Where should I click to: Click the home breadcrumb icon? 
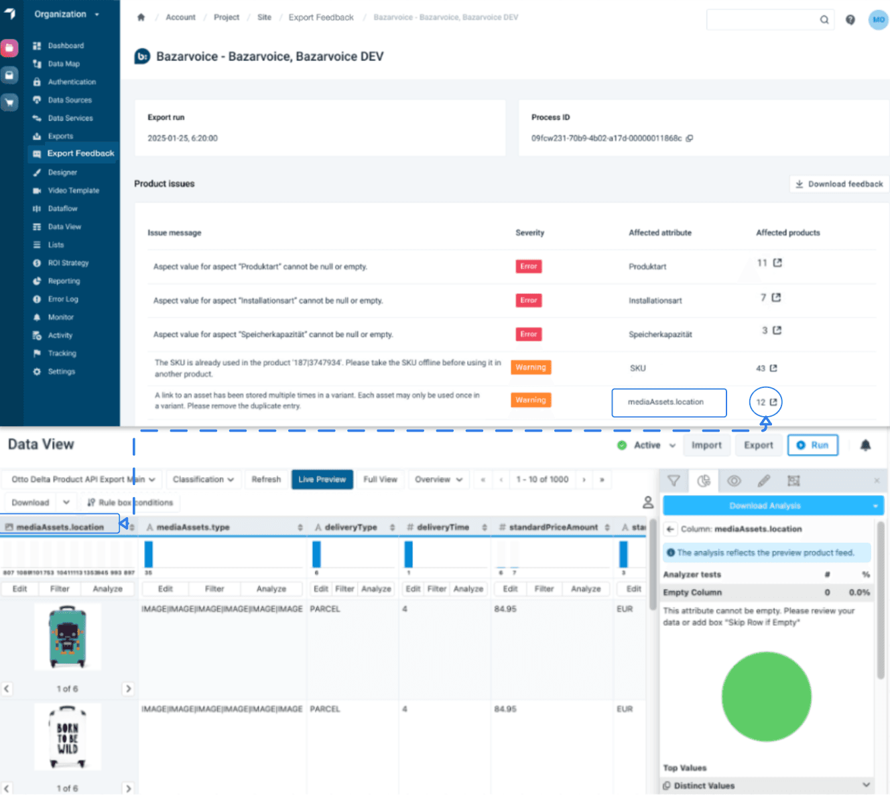click(141, 17)
